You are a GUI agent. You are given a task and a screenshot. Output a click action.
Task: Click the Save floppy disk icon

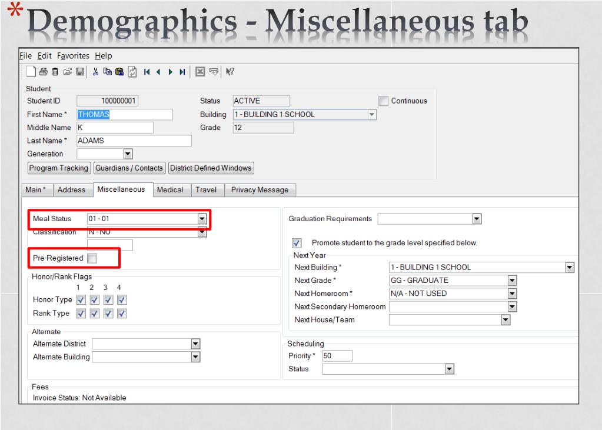(80, 72)
